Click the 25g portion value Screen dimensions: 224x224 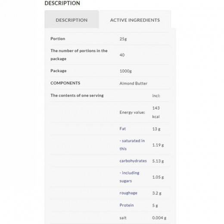click(123, 39)
